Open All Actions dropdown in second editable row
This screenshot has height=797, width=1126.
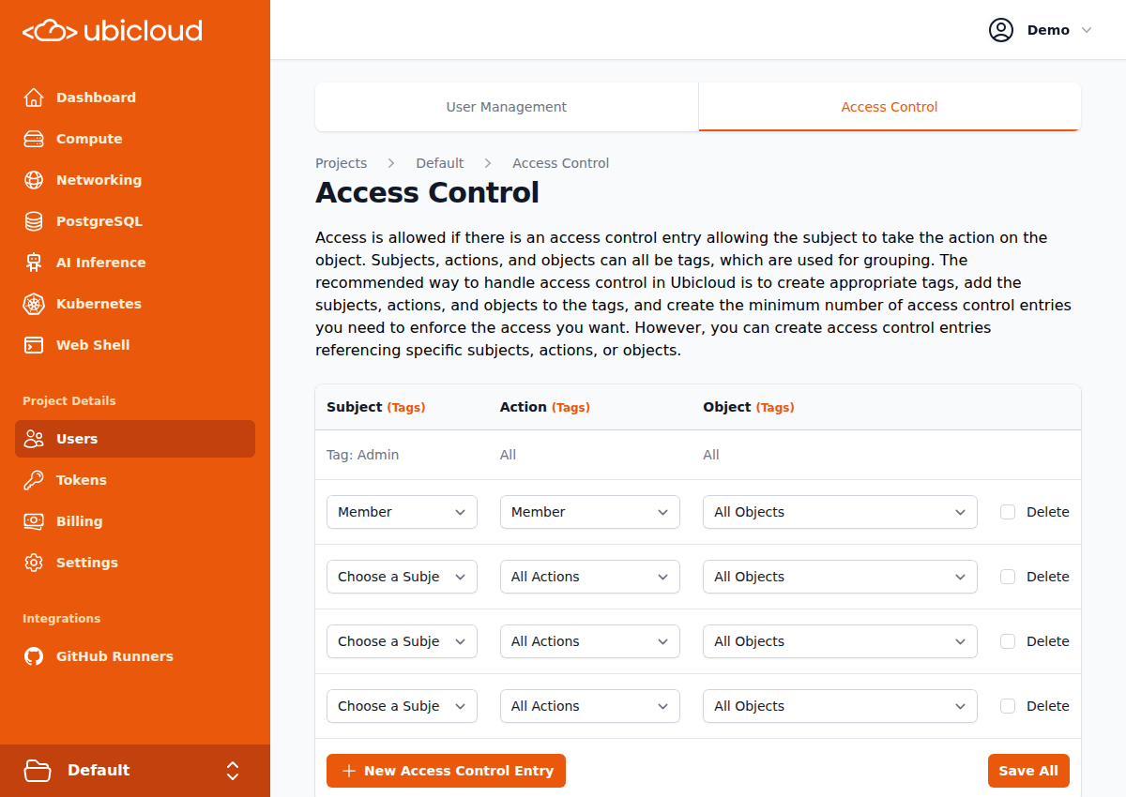[590, 577]
